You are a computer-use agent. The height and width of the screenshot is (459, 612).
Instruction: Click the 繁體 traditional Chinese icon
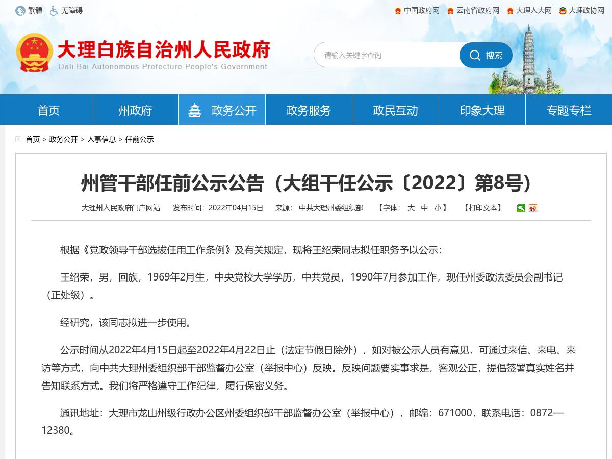(21, 10)
